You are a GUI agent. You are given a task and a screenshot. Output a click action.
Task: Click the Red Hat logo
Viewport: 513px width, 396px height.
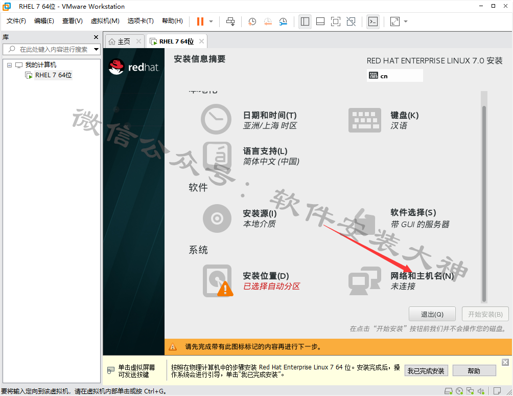click(x=134, y=67)
